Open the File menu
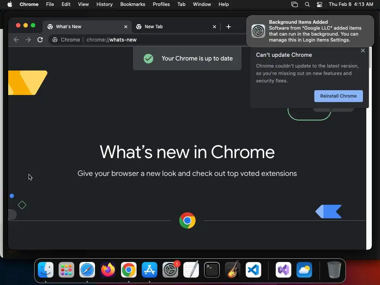The height and width of the screenshot is (285, 380). tap(50, 4)
